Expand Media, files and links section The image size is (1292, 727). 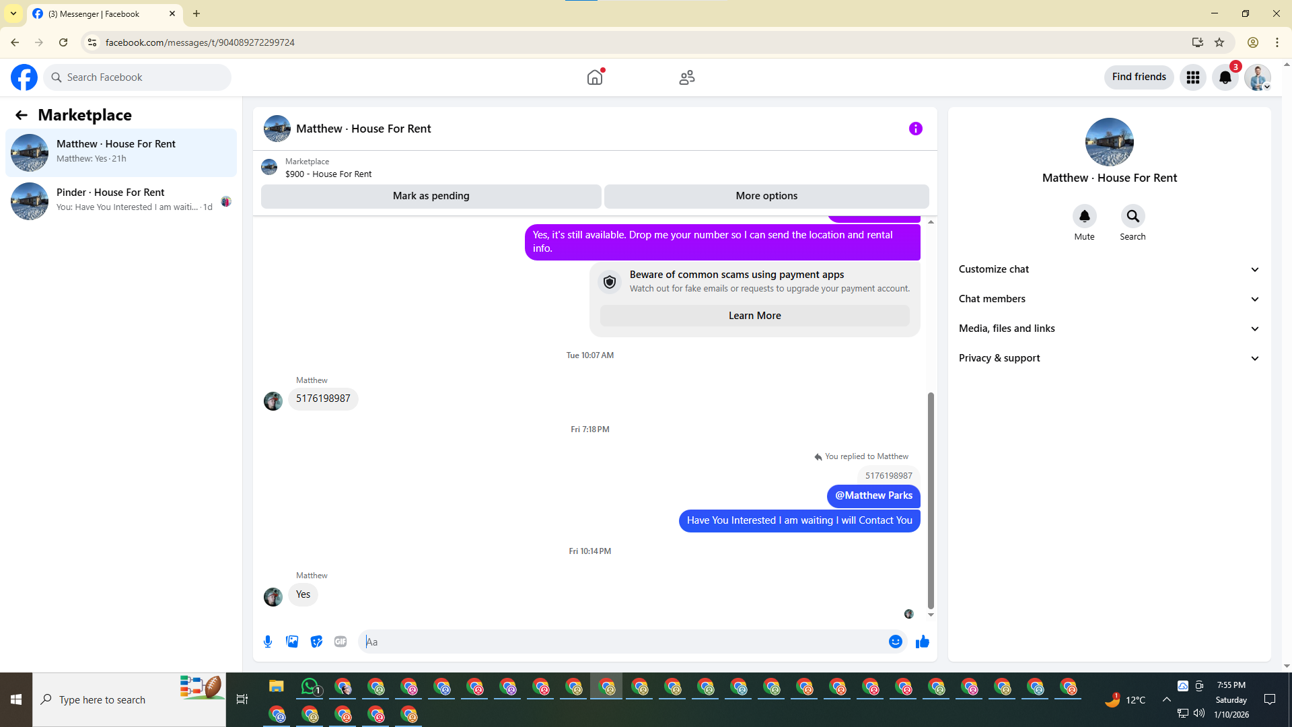1109,328
